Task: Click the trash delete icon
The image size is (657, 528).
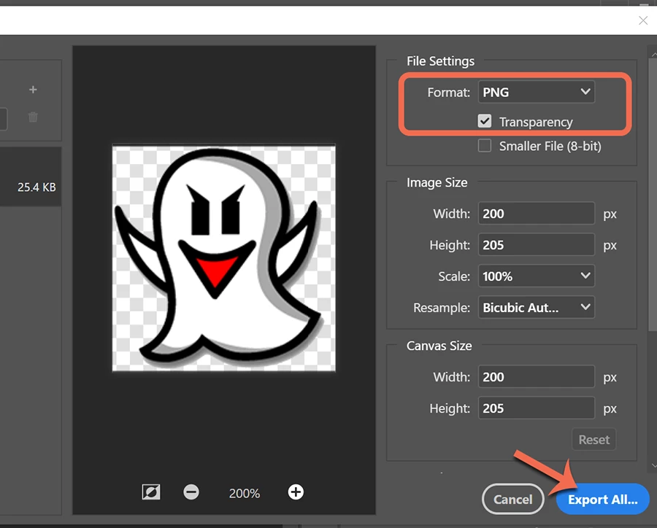Action: click(33, 117)
